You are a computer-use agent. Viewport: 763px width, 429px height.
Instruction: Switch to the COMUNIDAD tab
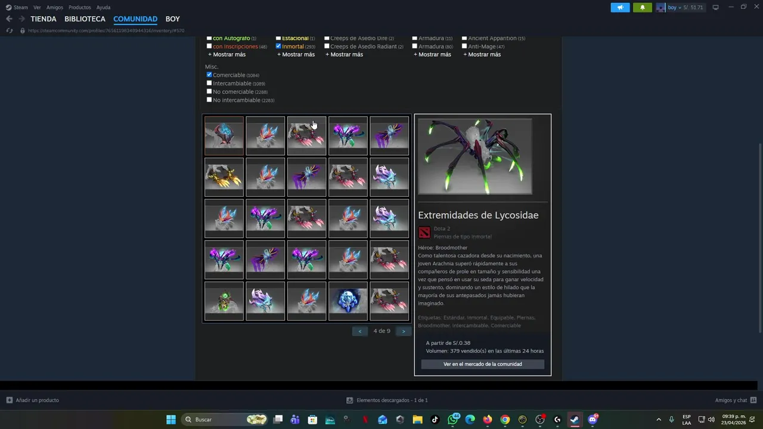click(135, 19)
